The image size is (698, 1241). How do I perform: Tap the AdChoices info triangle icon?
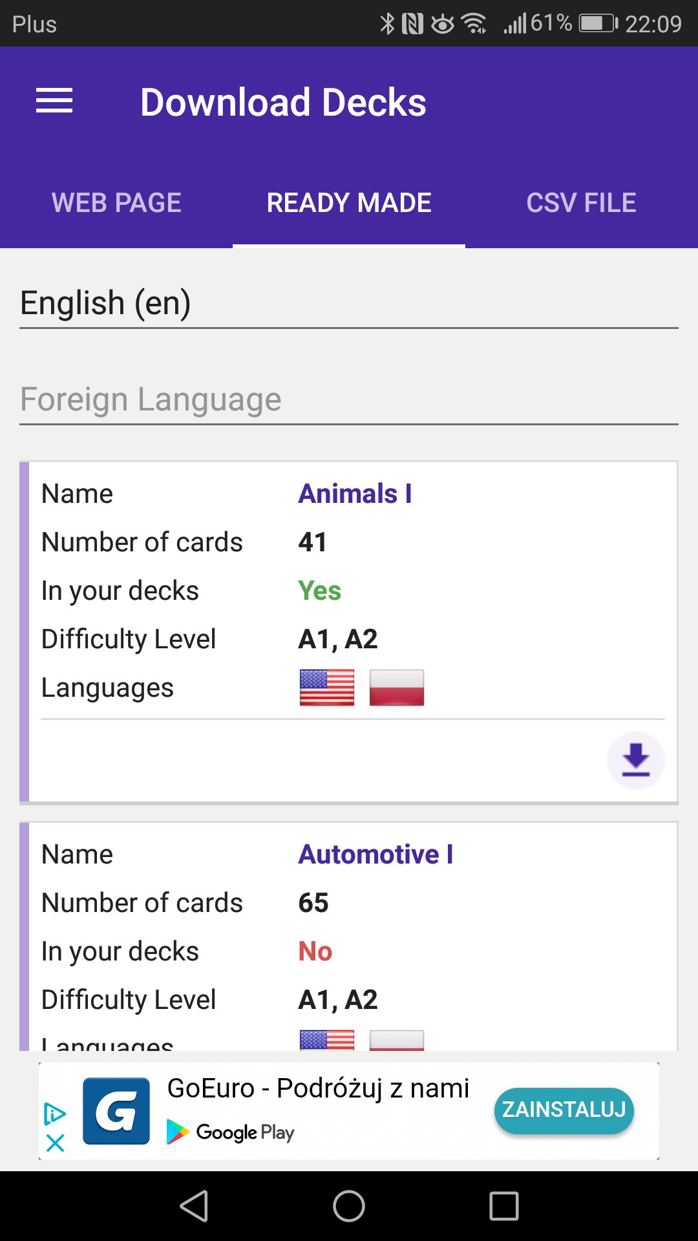point(56,1114)
